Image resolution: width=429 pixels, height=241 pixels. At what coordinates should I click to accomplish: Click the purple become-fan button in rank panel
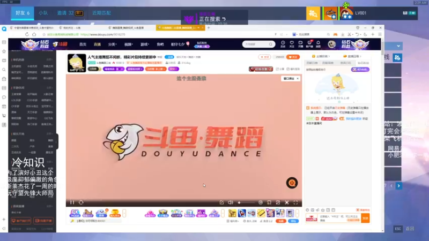(x=360, y=70)
